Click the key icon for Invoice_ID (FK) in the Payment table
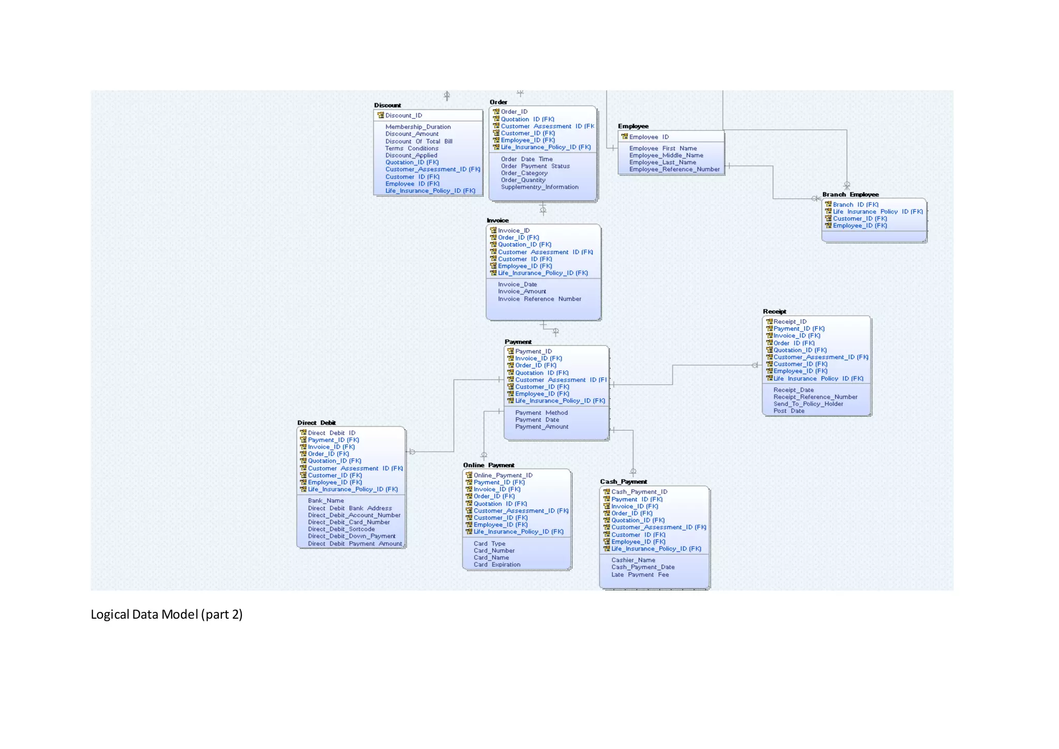Screen dimensions: 1059x749 (x=510, y=358)
